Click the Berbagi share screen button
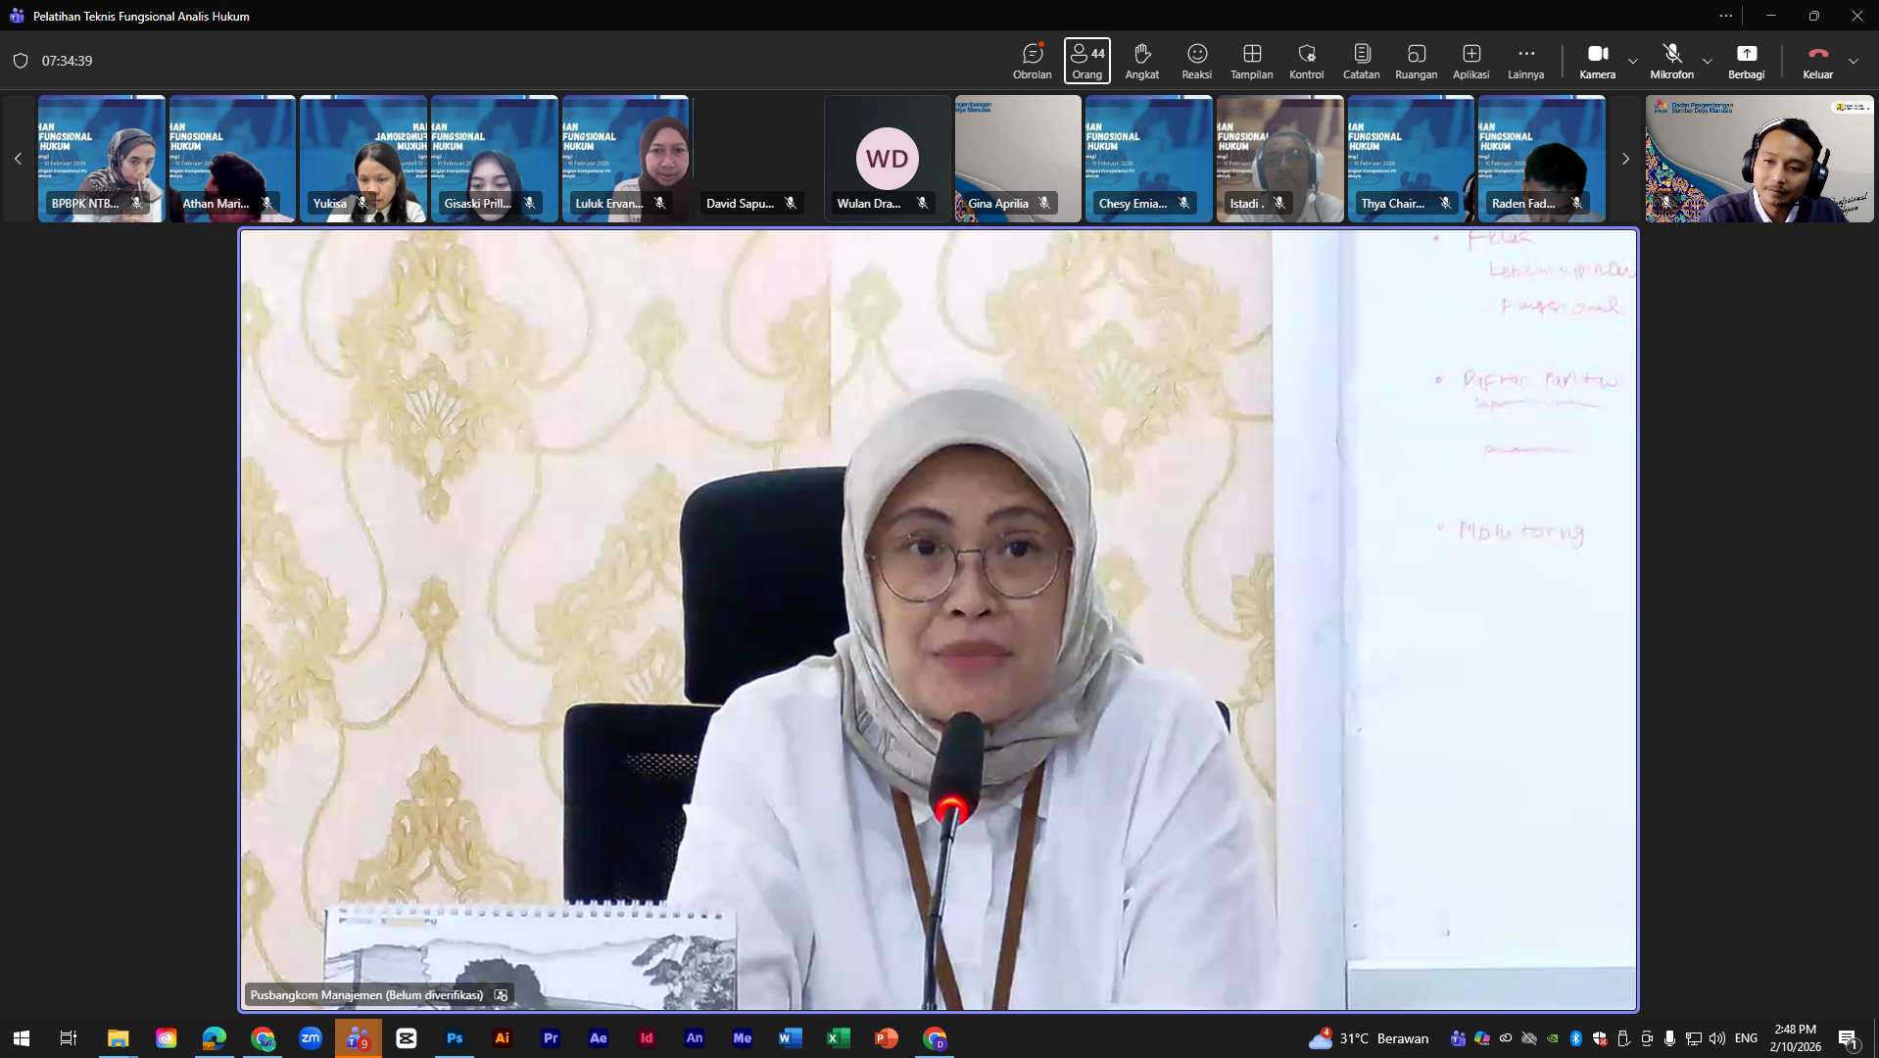 (1746, 61)
